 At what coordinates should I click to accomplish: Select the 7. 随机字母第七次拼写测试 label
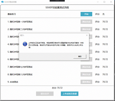[20, 67]
